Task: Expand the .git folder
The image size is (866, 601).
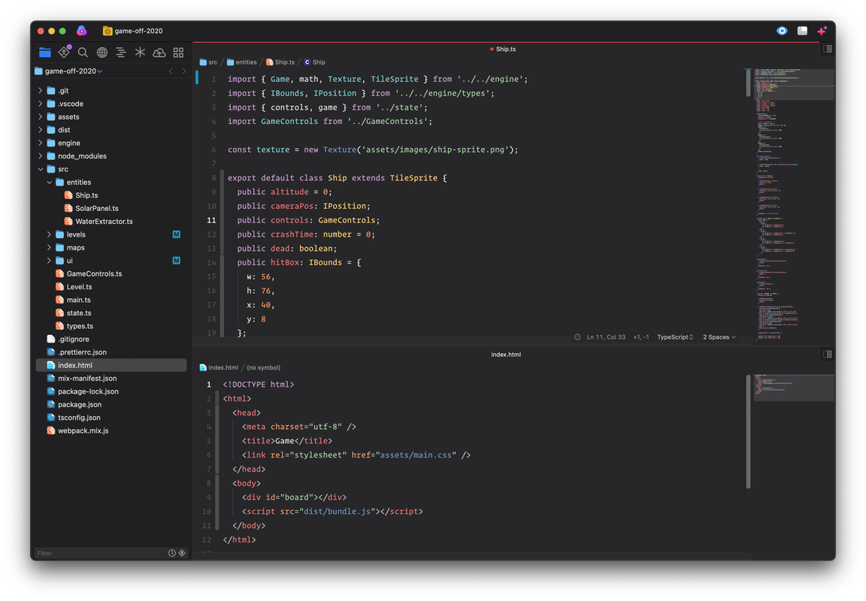Action: (41, 90)
